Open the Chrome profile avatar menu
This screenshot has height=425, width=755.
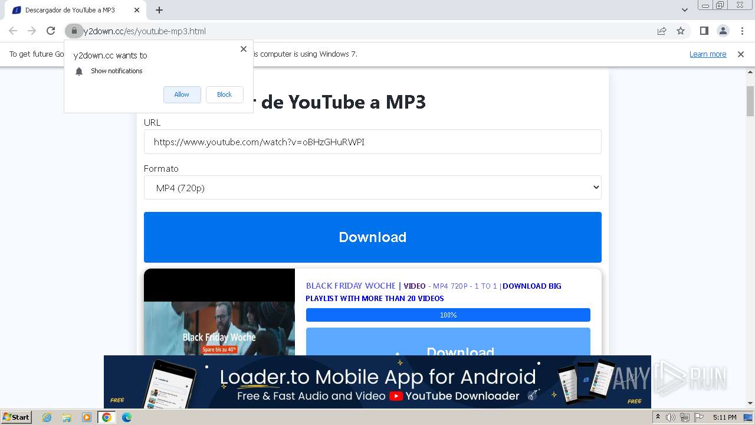click(723, 31)
